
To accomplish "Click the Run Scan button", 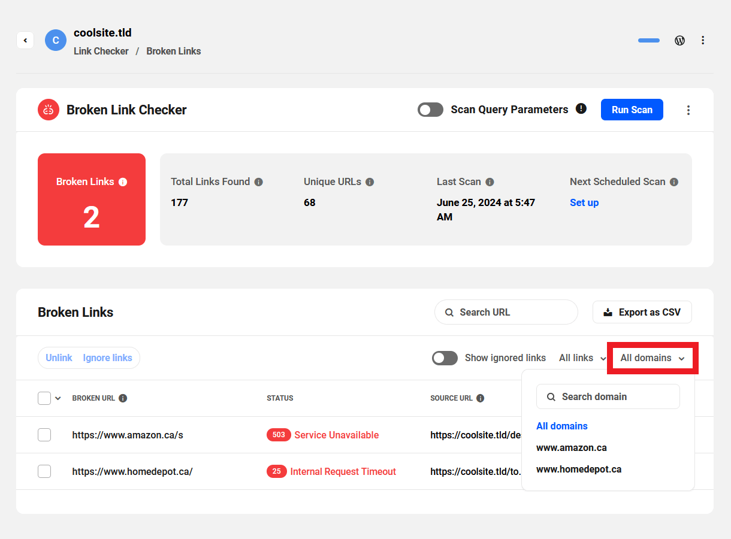I will pos(632,110).
